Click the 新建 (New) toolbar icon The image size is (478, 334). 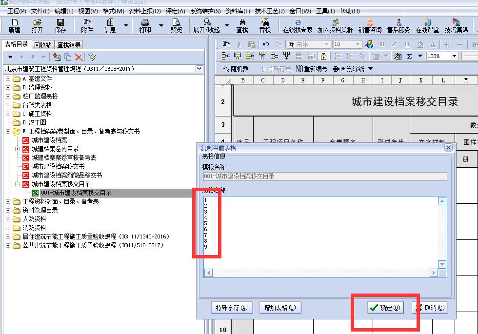click(x=14, y=25)
